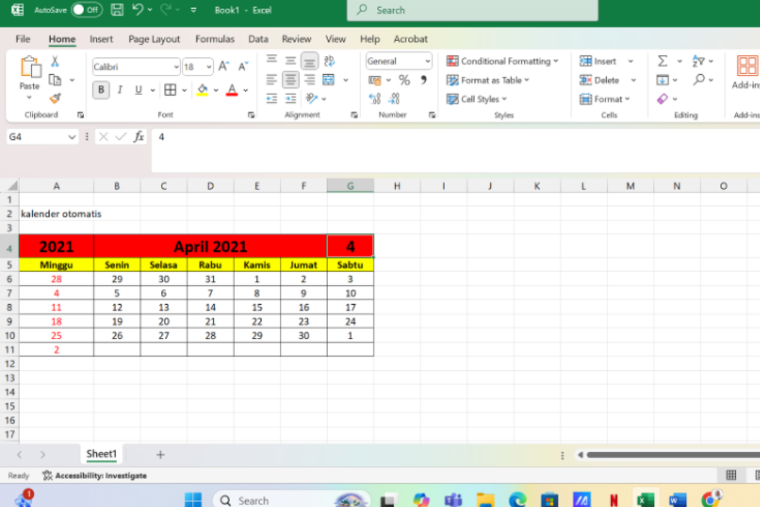Apply Percent Style format
760x507 pixels.
point(404,80)
